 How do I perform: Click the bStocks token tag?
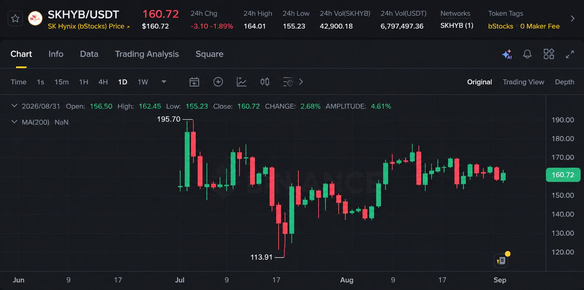[x=500, y=26]
